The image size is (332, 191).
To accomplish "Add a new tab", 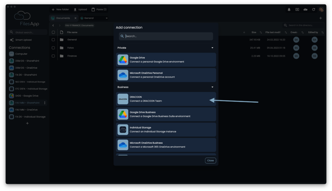I will (x=321, y=18).
